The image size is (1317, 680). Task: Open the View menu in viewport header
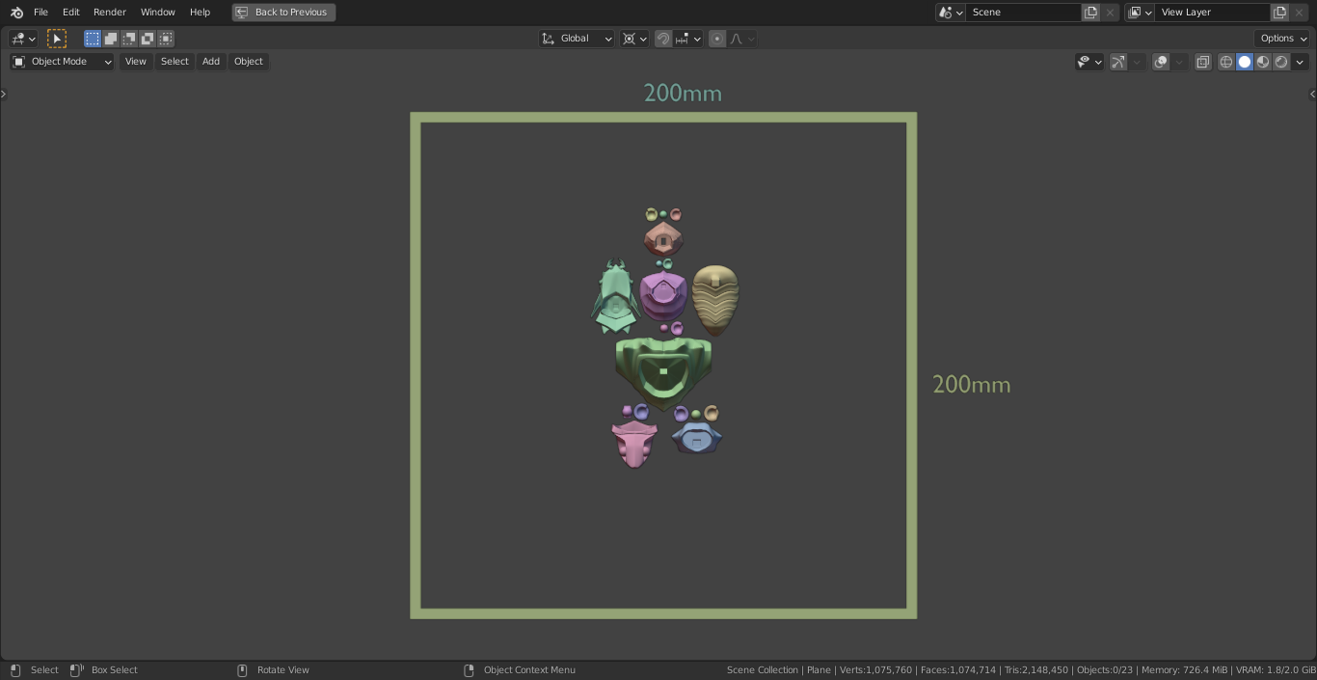136,62
